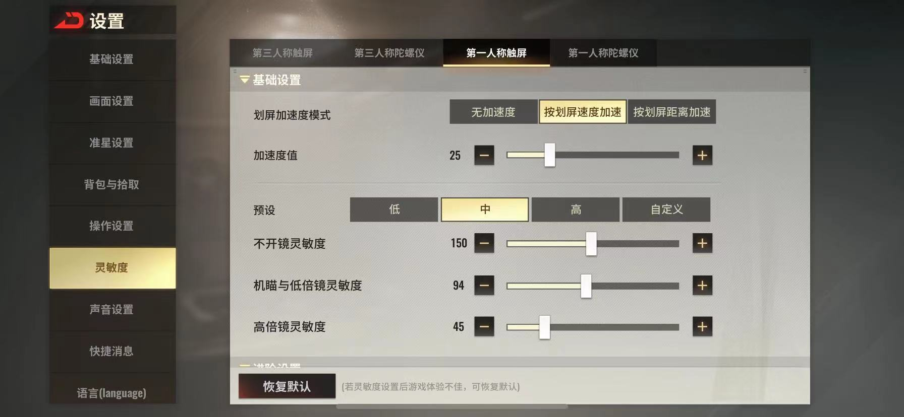Go to 声音设置 in the sidebar

pos(112,310)
